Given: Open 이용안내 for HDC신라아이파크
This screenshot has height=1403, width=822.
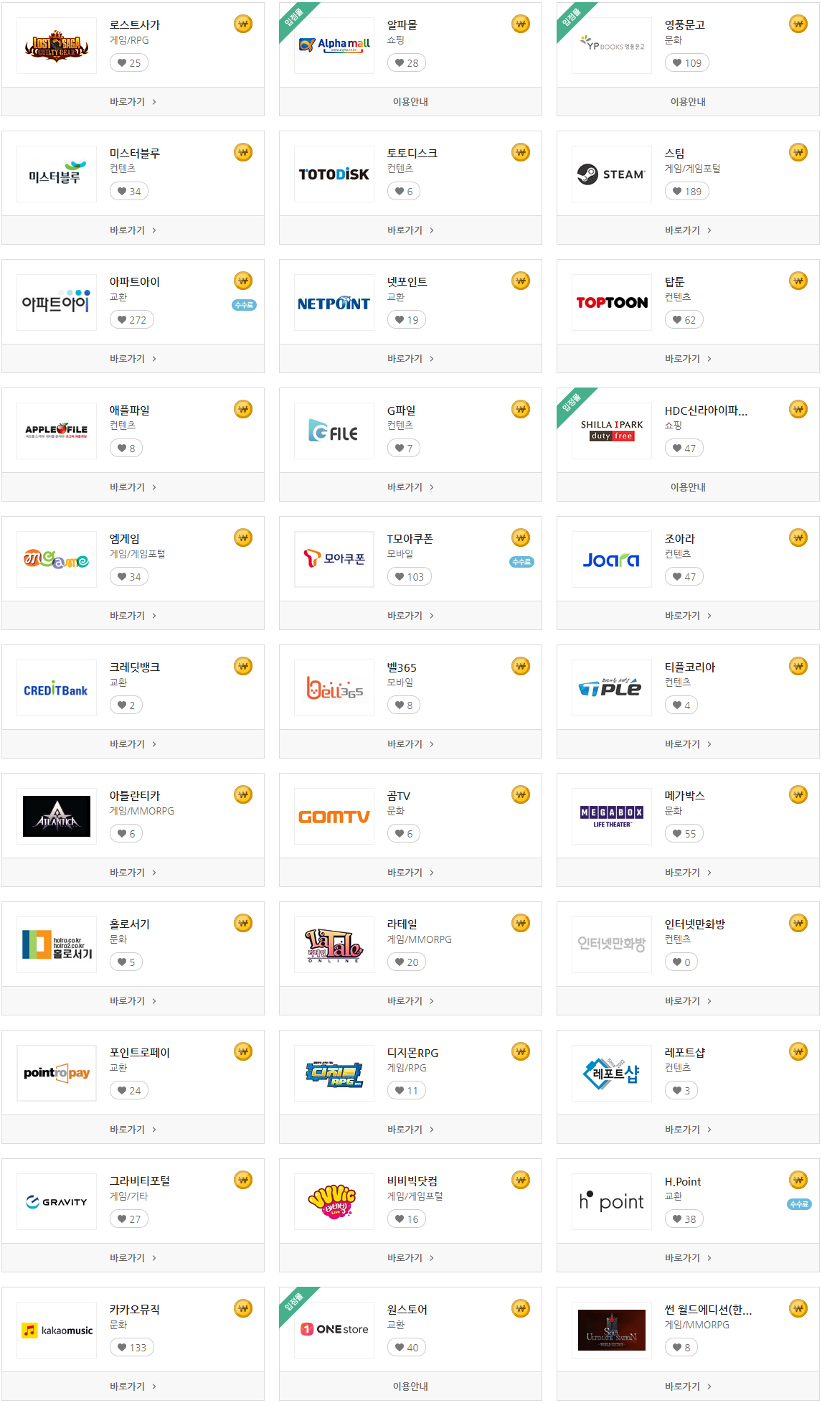Looking at the screenshot, I should click(688, 487).
